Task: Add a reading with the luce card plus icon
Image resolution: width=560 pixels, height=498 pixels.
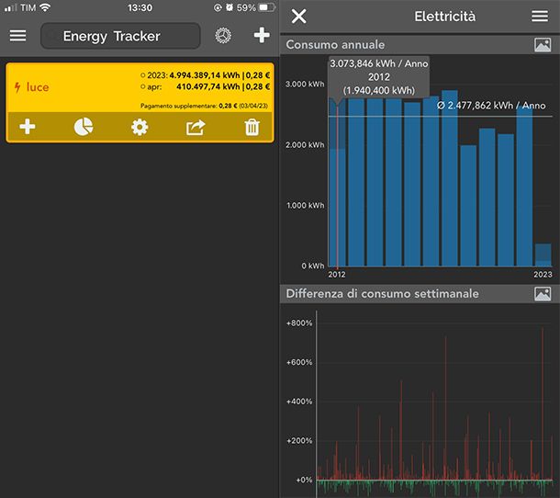Action: 28,127
